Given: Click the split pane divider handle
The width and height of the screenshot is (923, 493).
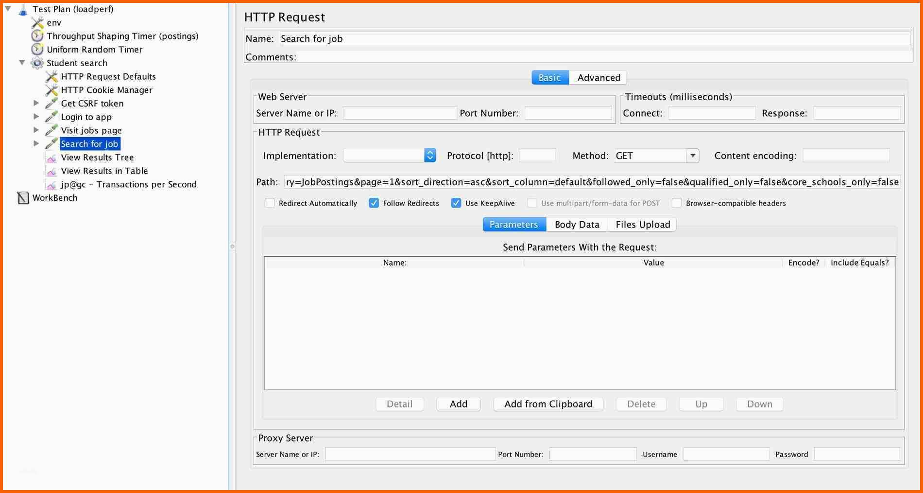Looking at the screenshot, I should pyautogui.click(x=232, y=246).
